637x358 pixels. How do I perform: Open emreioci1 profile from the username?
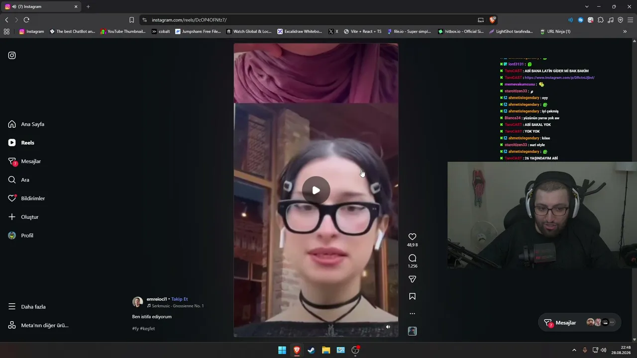157,299
